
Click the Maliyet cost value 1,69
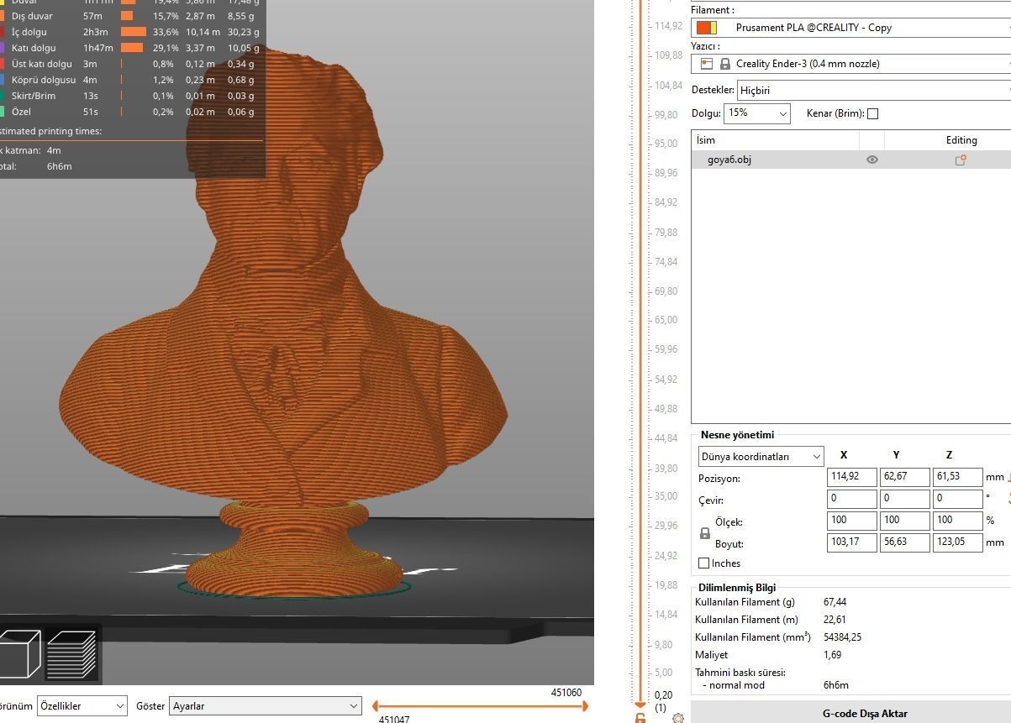833,655
